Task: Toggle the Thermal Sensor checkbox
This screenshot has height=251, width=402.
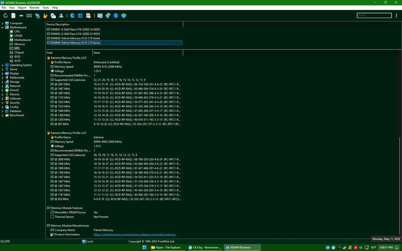Action: [x=52, y=216]
